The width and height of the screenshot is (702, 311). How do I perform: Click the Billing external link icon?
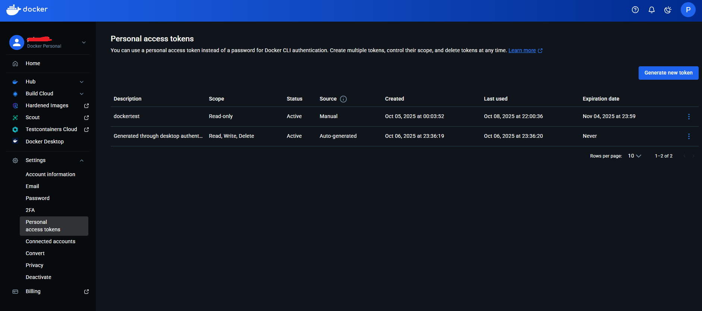(86, 292)
